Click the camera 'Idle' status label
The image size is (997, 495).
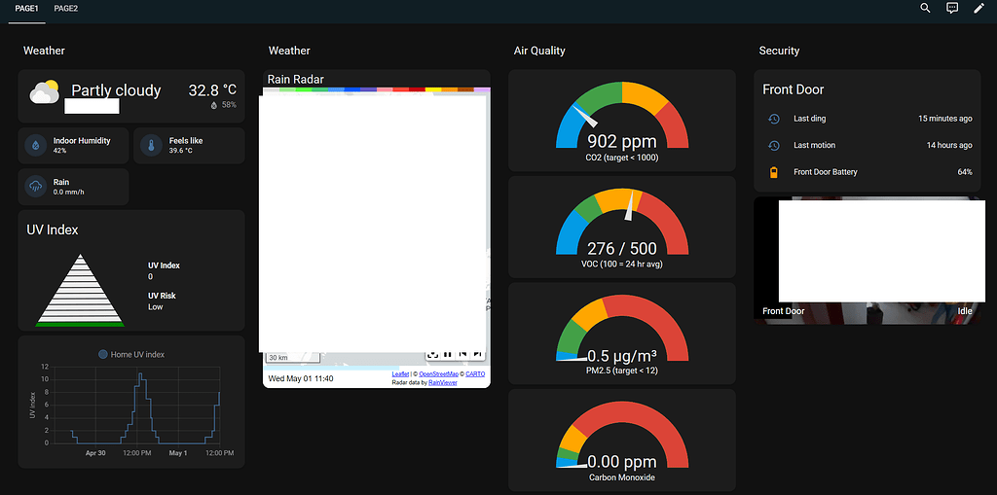click(965, 311)
